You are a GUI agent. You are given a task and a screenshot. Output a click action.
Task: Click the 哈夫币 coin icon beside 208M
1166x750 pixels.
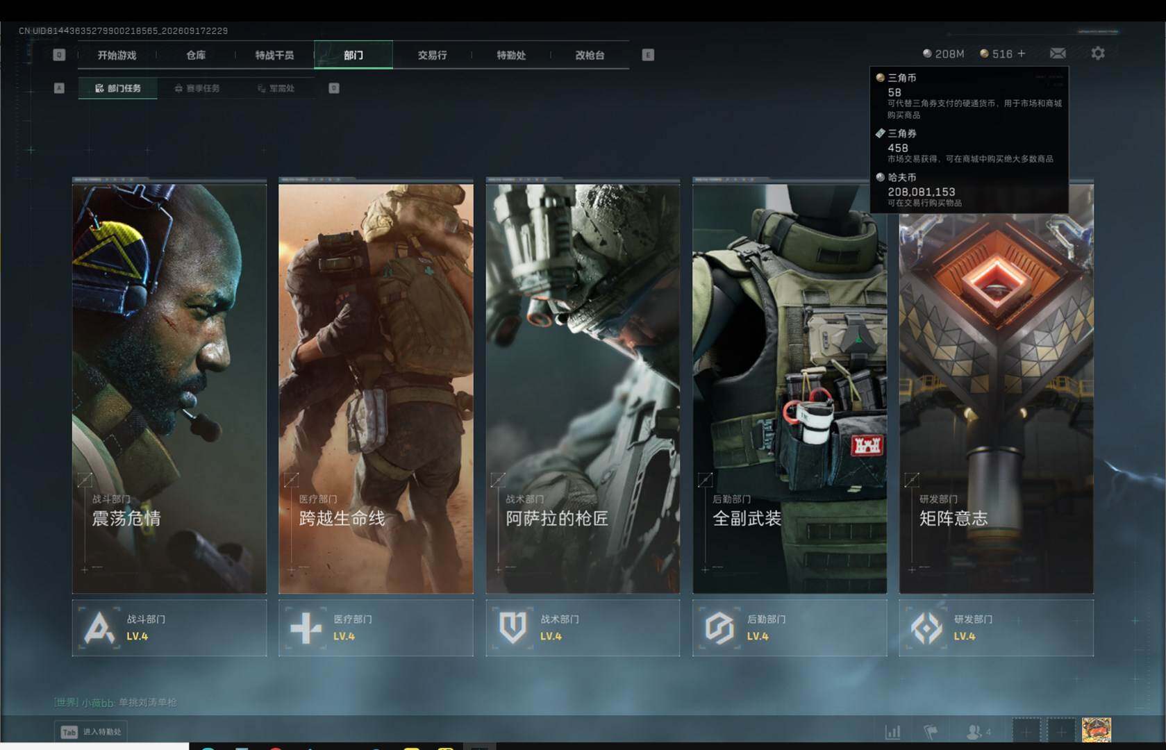point(927,53)
